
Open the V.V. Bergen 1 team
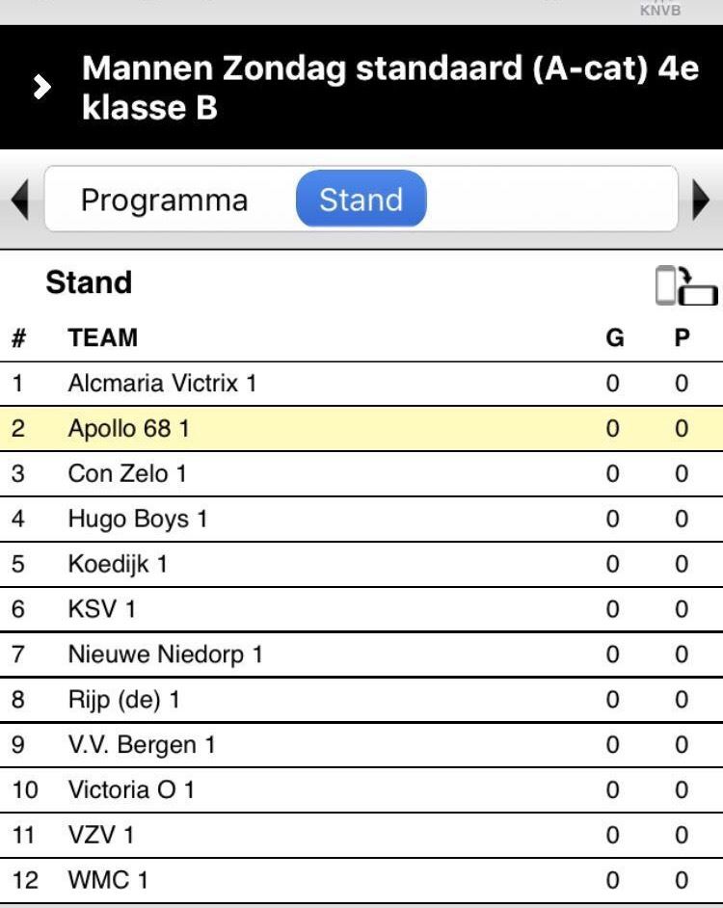pyautogui.click(x=361, y=745)
